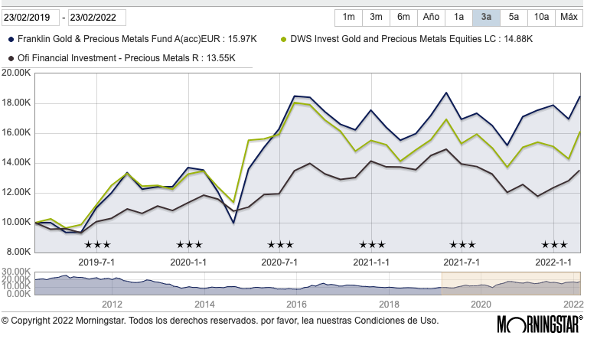Screen dimensions: 597x352
Task: Click the 2016 label in overview timeline
Action: [297, 305]
